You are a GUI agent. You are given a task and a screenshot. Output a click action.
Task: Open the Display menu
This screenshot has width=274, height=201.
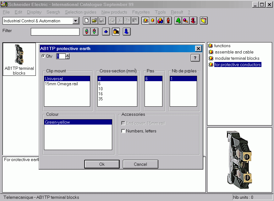[34, 12]
